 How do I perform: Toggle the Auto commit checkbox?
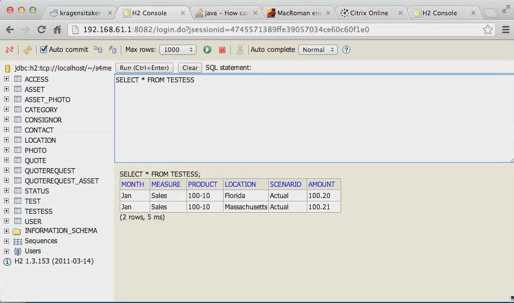tap(43, 50)
